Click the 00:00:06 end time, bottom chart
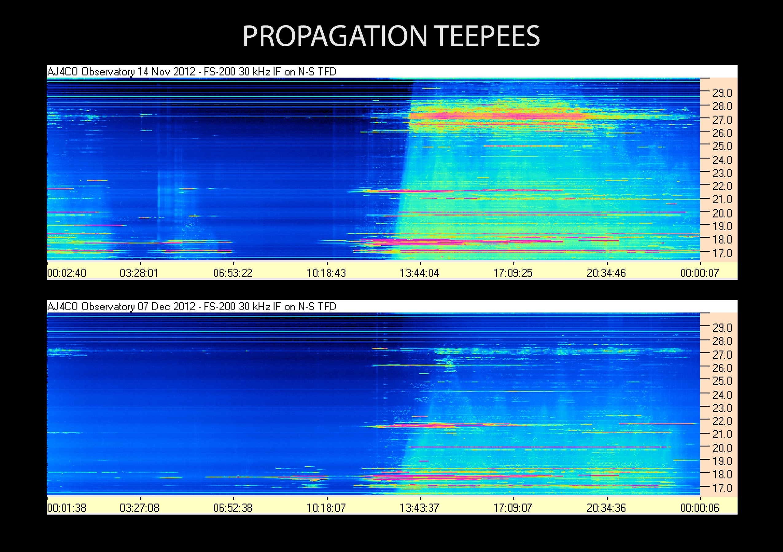The image size is (783, 552). tap(699, 508)
